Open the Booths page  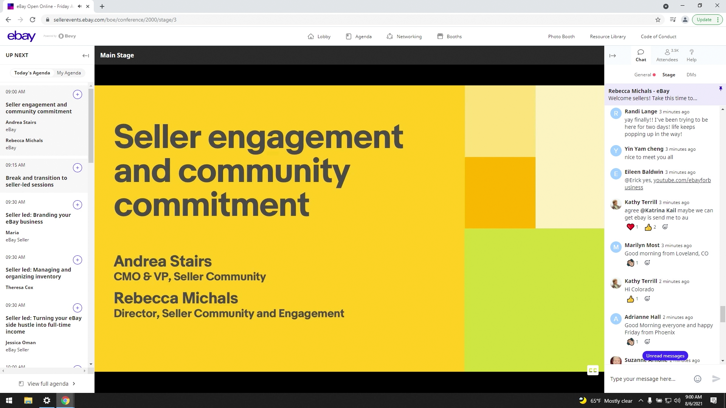[x=449, y=36]
